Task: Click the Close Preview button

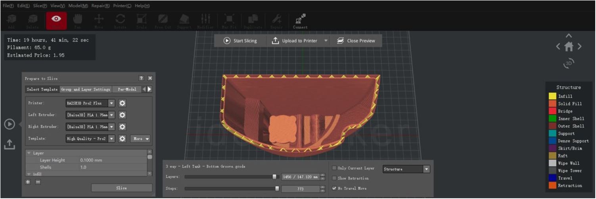Action: coord(356,41)
